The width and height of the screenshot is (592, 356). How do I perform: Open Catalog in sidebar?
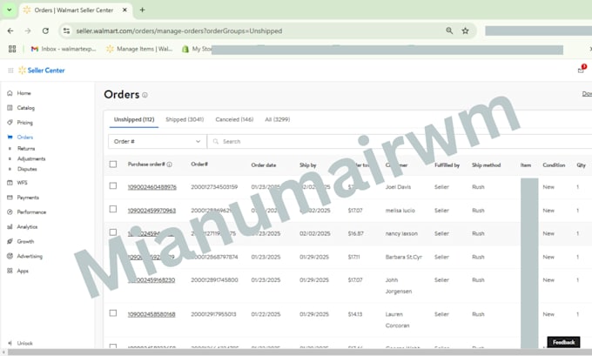[x=25, y=108]
